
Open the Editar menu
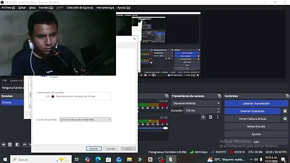point(22,8)
